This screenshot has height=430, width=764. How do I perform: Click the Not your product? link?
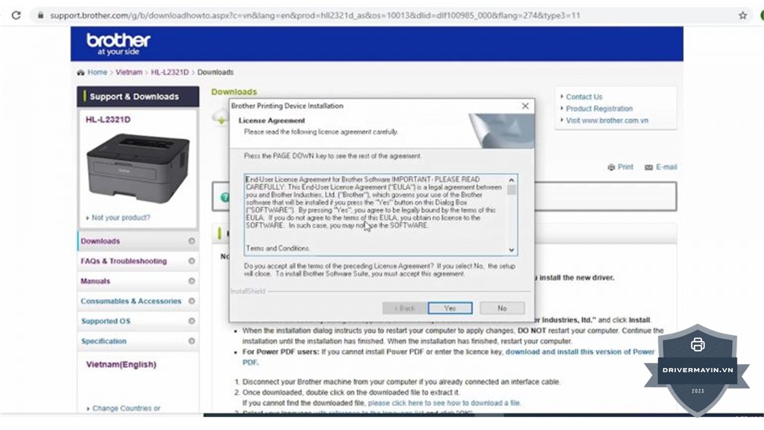[121, 218]
